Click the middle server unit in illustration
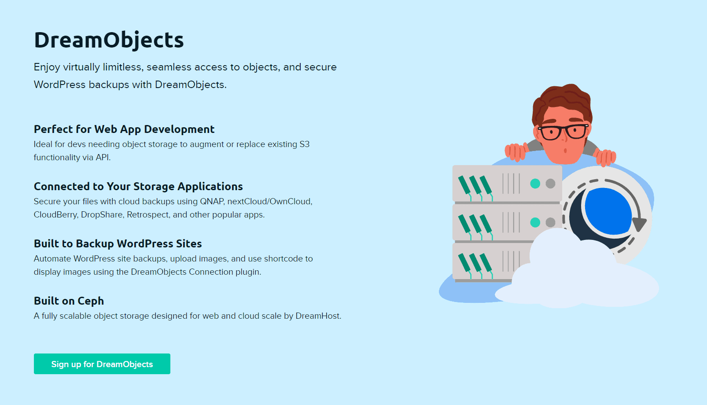Screen dimensions: 707x405 [x=506, y=222]
